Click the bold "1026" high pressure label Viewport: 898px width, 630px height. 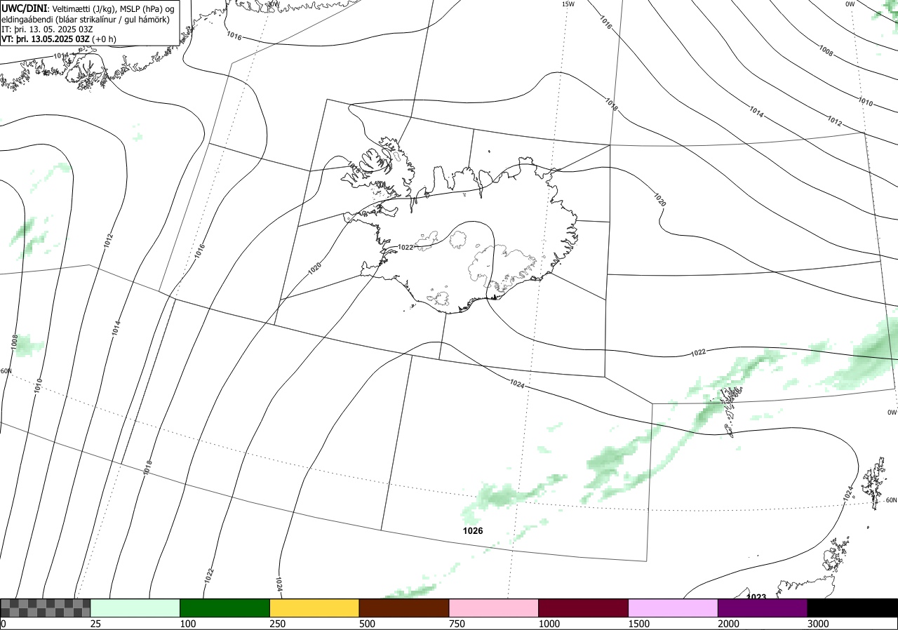(x=473, y=531)
